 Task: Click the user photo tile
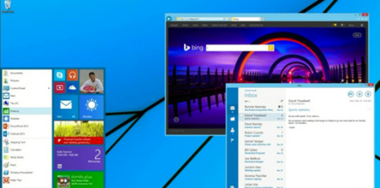pos(91,82)
